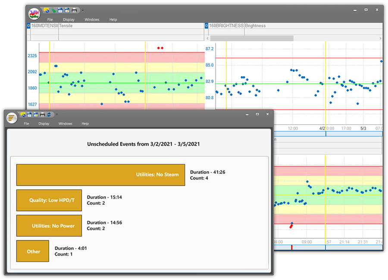
Task: Open the Display menu in the events window
Action: (44, 124)
